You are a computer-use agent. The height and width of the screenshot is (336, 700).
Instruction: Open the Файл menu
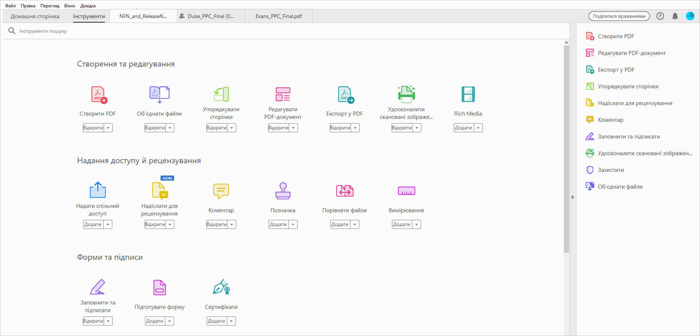coord(11,6)
